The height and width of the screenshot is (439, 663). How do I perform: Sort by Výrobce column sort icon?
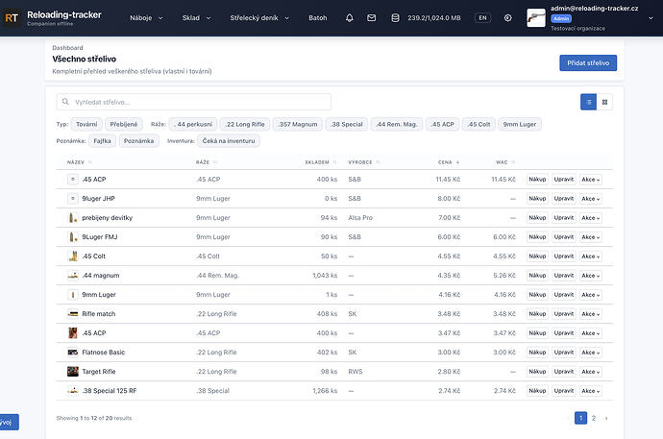point(378,162)
